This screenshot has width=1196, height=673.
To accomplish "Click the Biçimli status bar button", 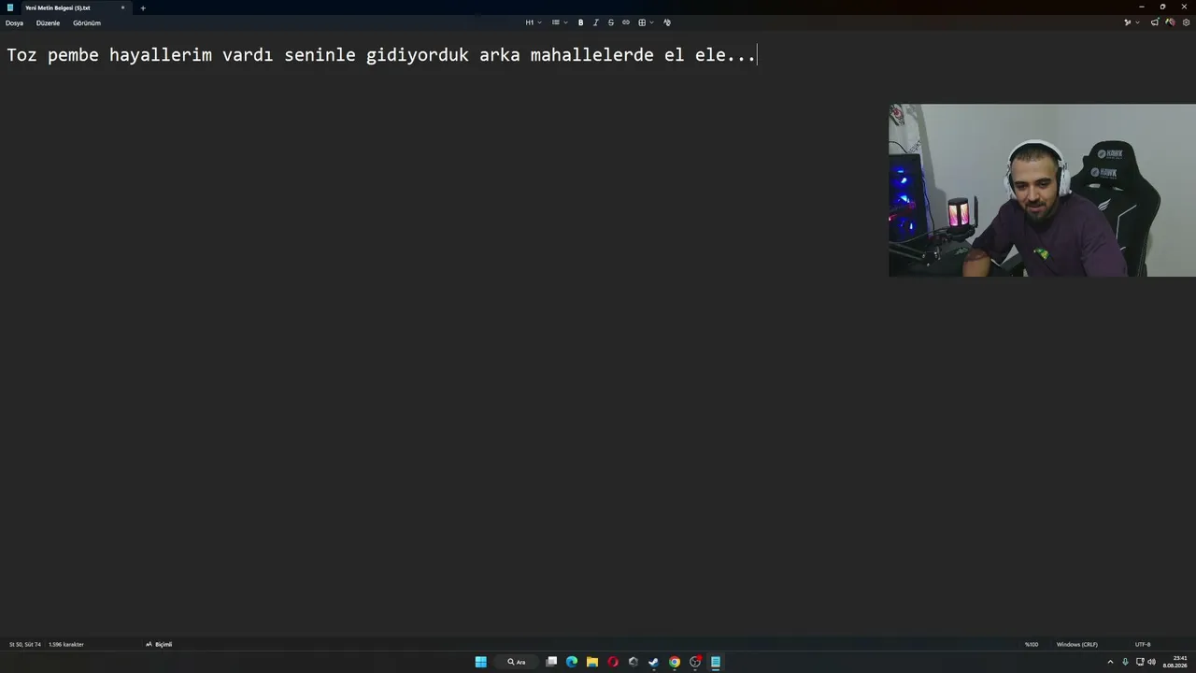I will coord(159,644).
